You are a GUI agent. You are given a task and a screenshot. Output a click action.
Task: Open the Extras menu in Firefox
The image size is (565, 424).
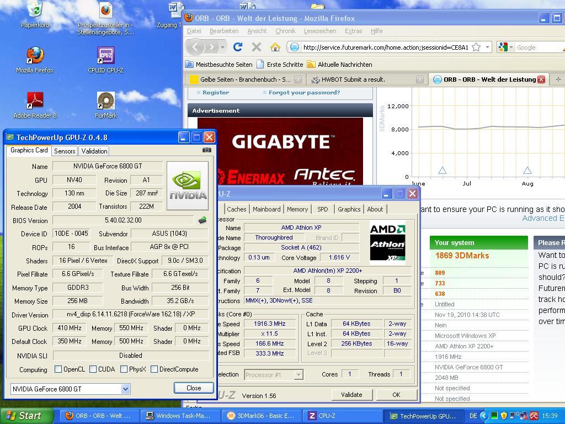tap(353, 31)
